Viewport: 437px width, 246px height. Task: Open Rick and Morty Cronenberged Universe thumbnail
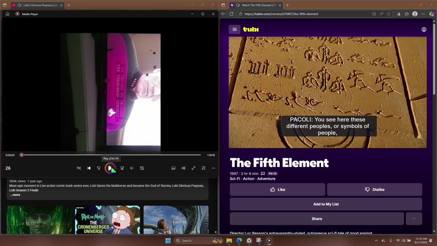tap(108, 220)
